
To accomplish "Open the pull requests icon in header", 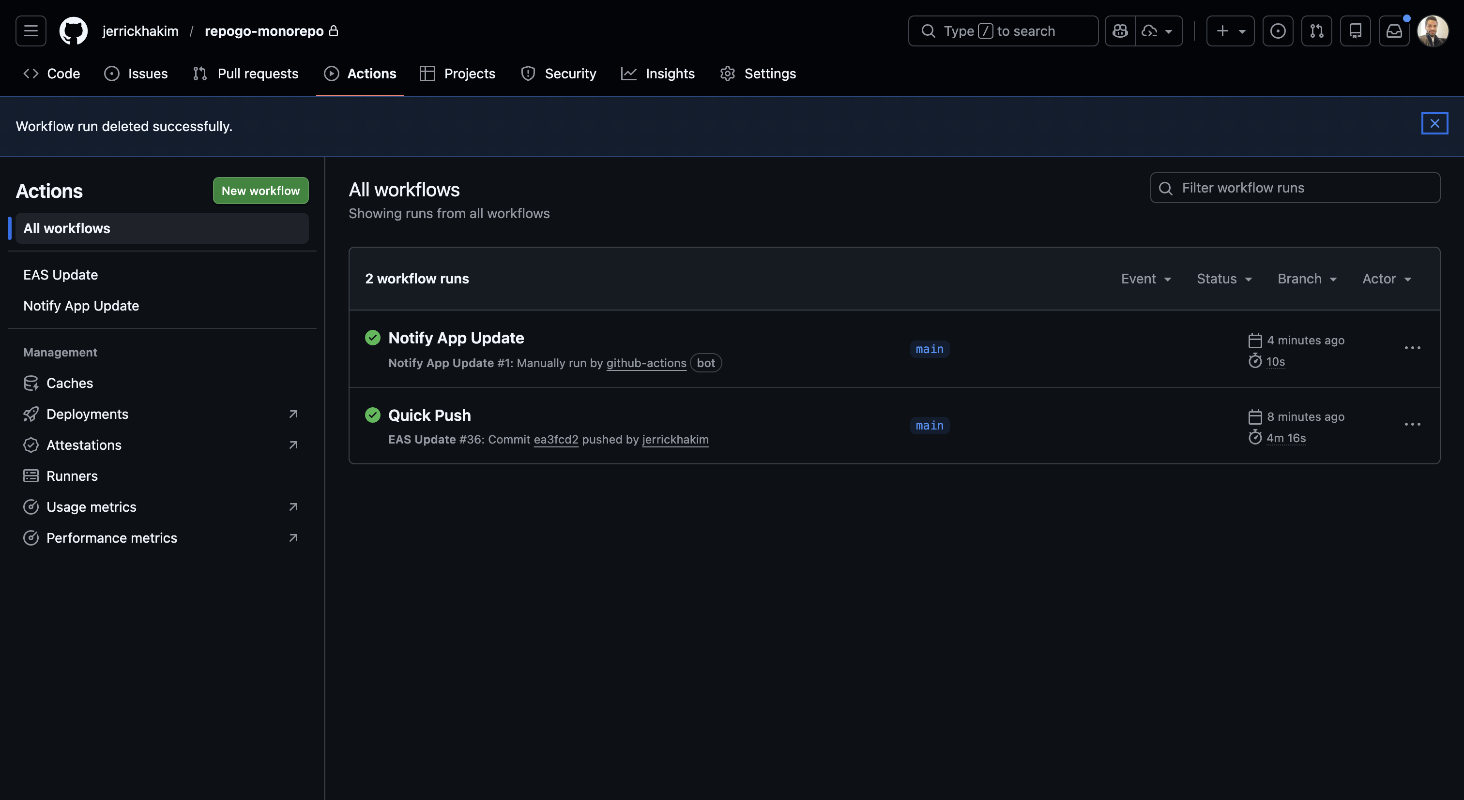I will click(1316, 30).
